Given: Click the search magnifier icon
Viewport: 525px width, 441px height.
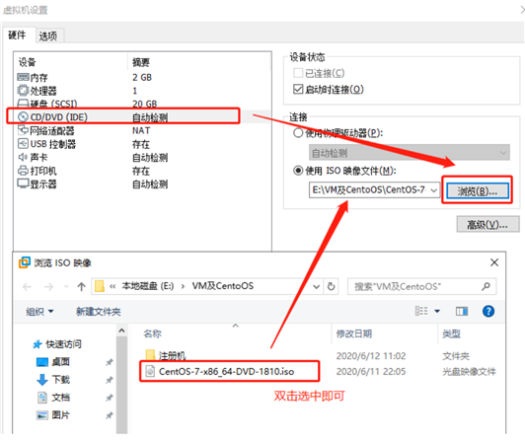Looking at the screenshot, I should pyautogui.click(x=486, y=286).
